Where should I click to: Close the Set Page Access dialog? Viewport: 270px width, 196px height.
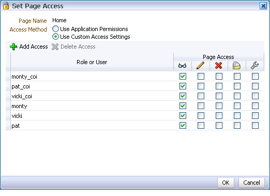[263, 6]
